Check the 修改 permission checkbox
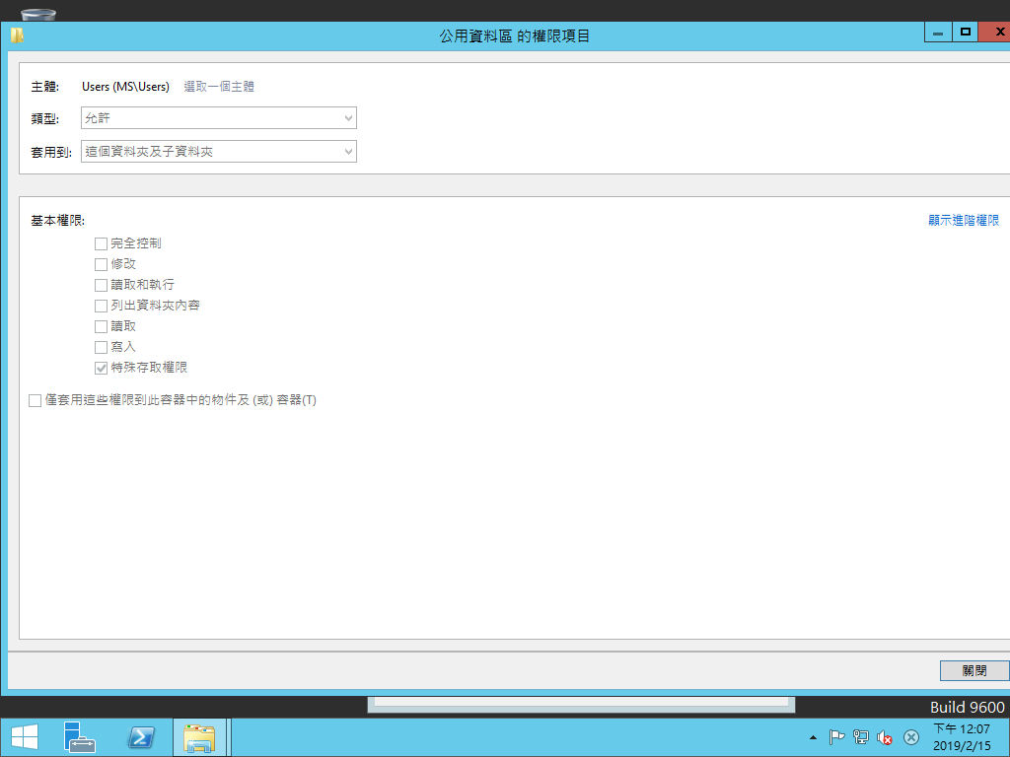 pyautogui.click(x=102, y=264)
